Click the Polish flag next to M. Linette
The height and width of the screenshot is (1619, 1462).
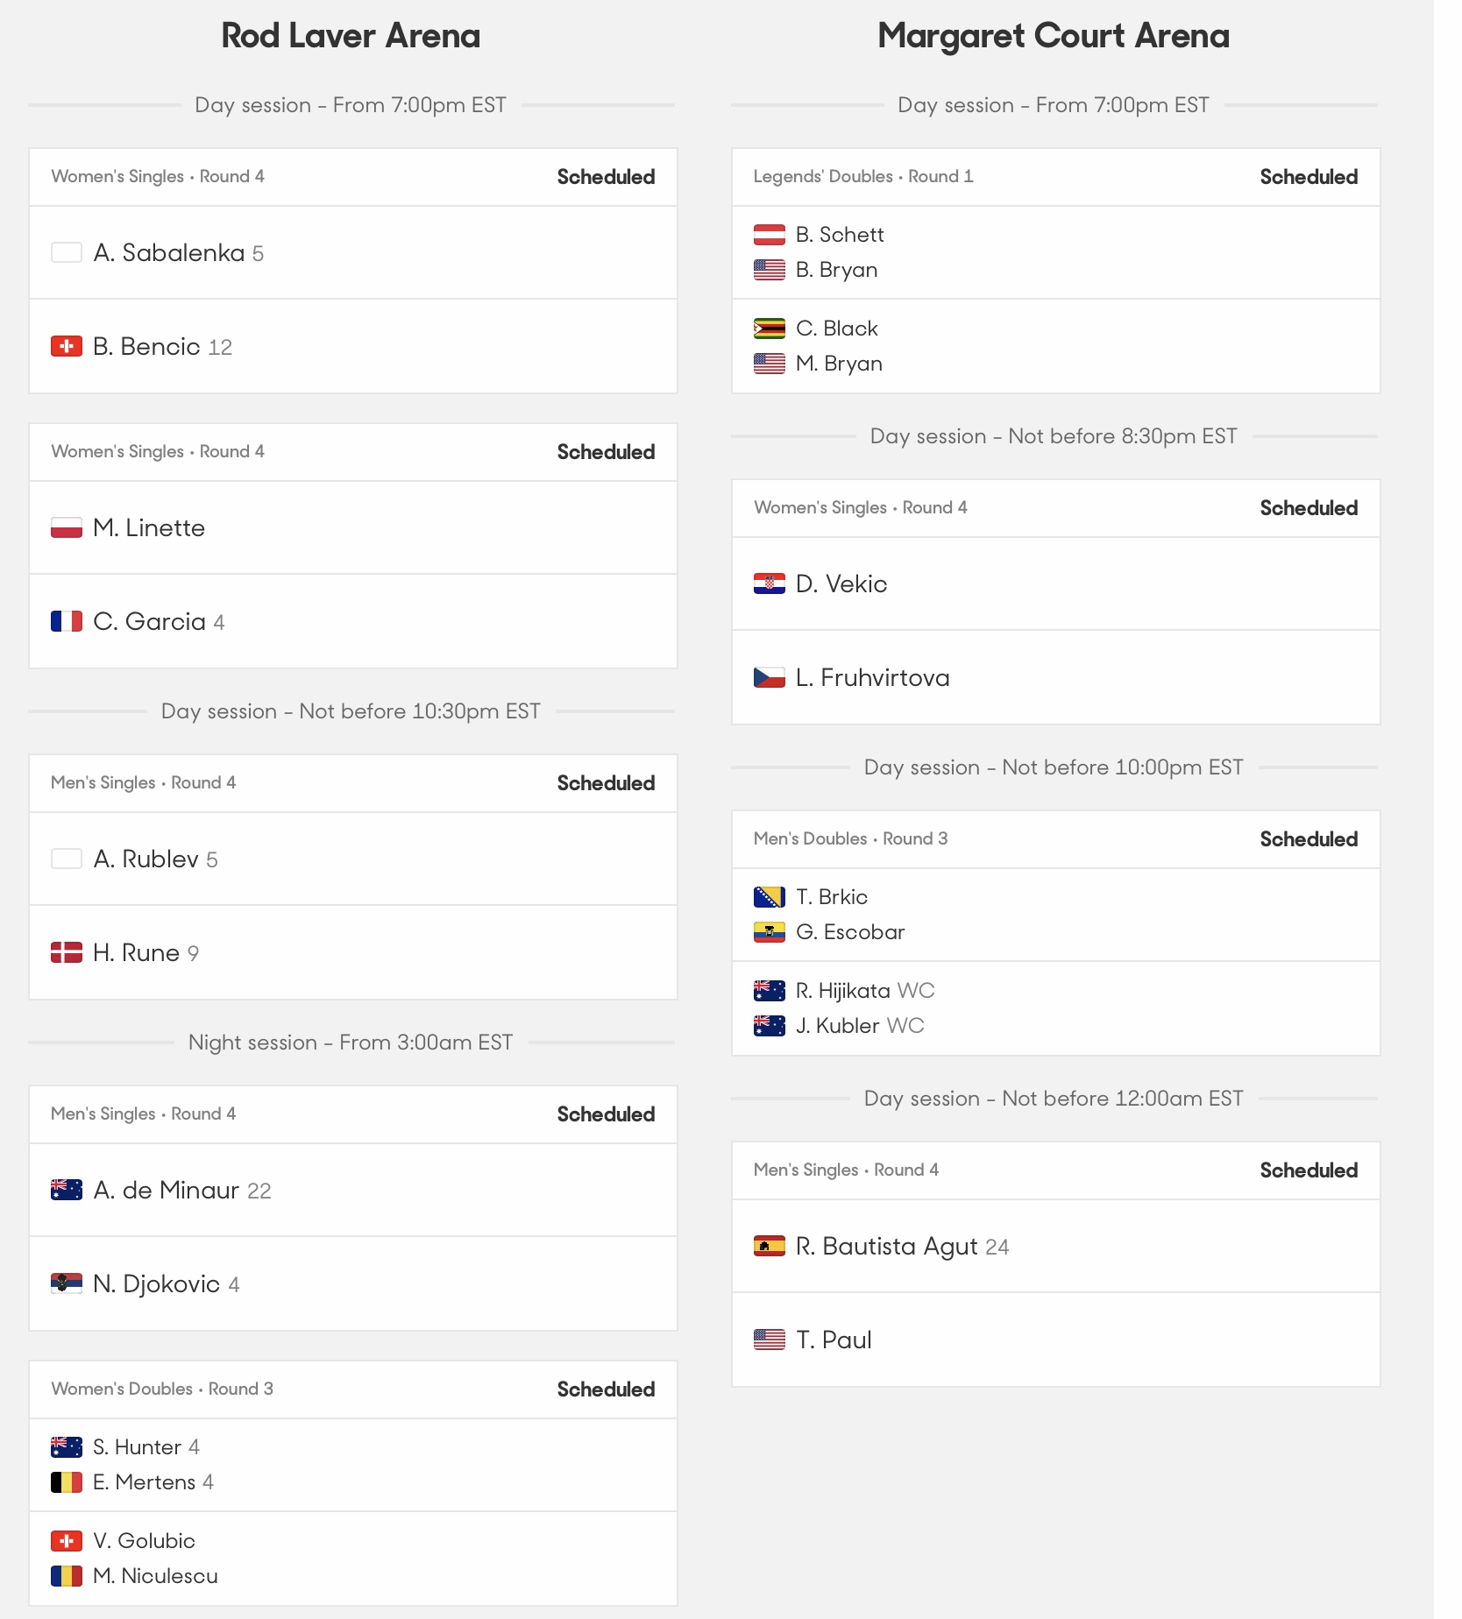(x=67, y=528)
